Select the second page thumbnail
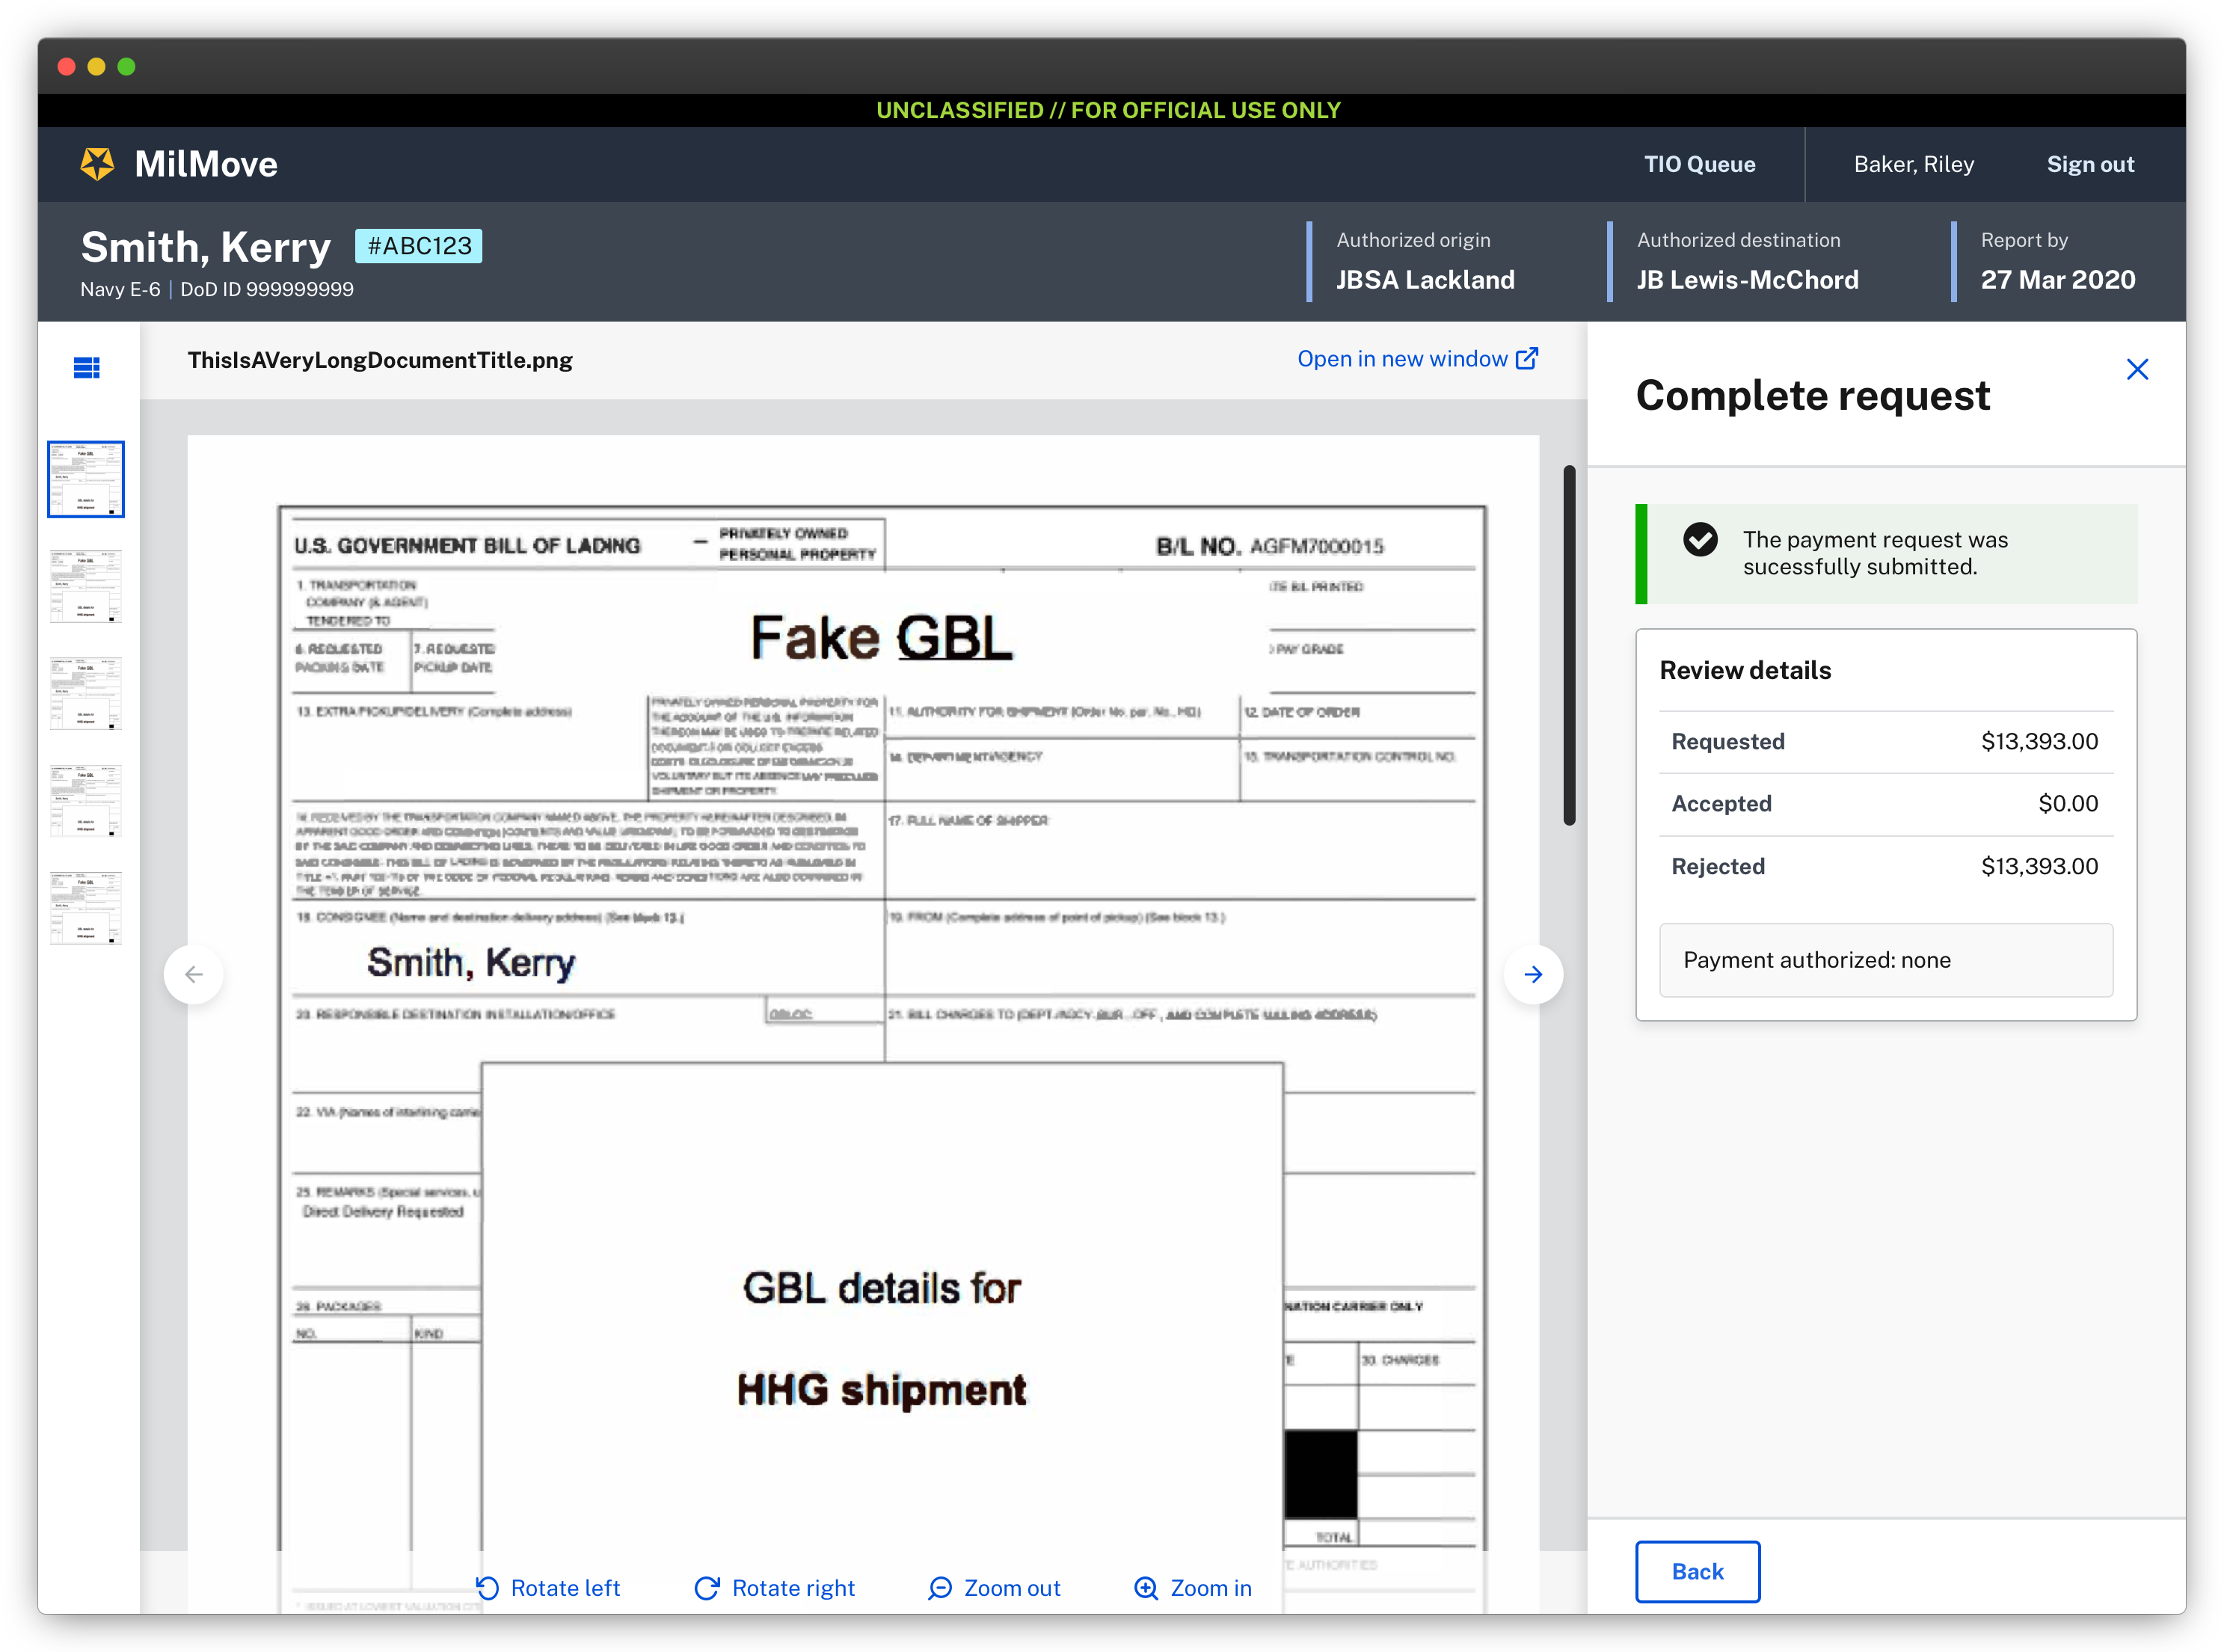 coord(86,586)
